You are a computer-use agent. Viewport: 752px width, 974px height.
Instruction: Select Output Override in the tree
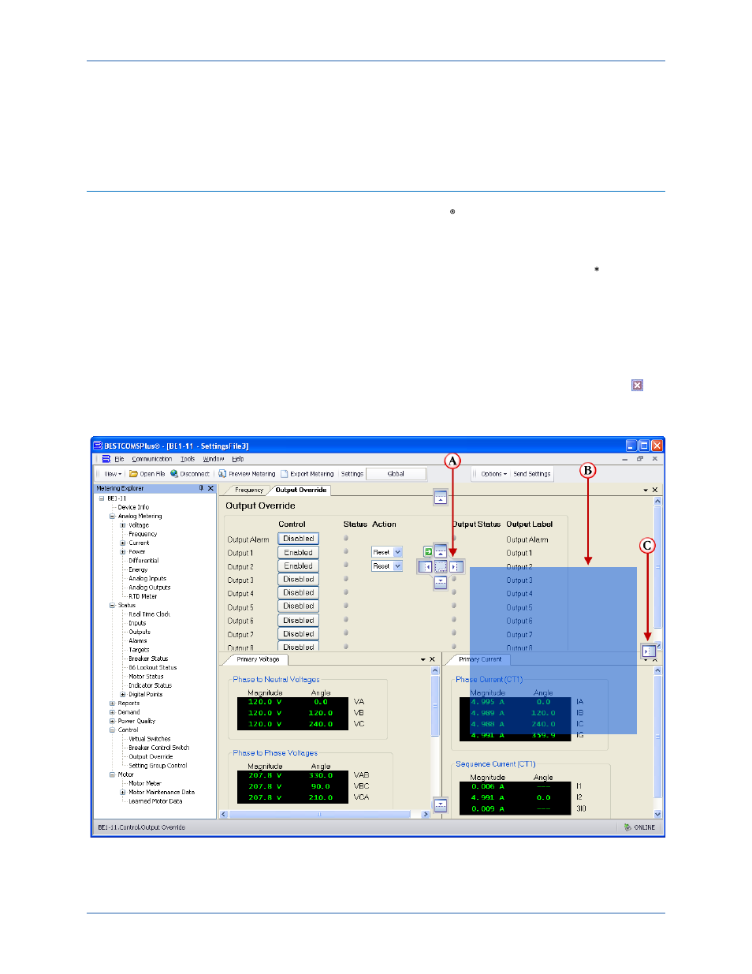point(151,757)
